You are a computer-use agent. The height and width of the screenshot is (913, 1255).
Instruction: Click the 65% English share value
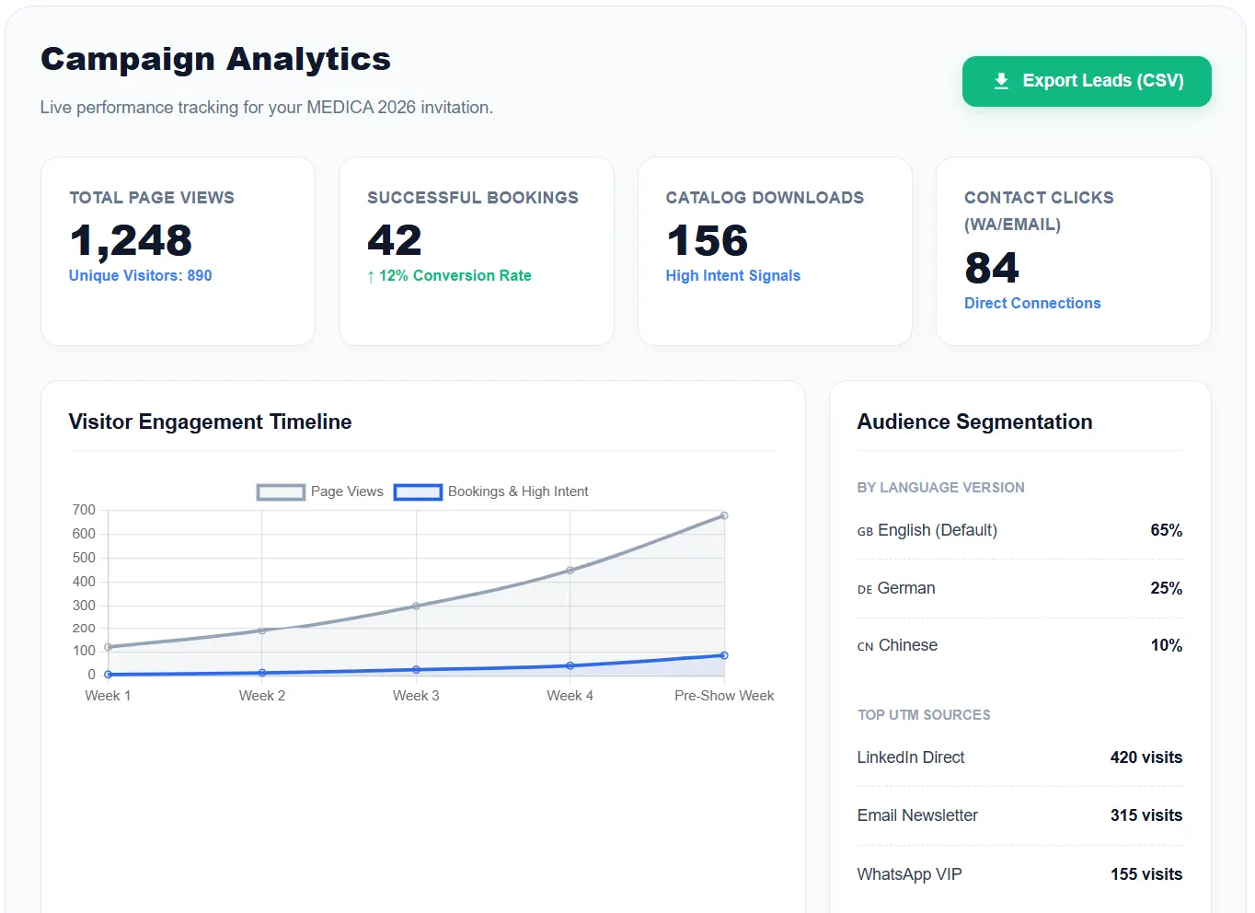click(x=1167, y=530)
